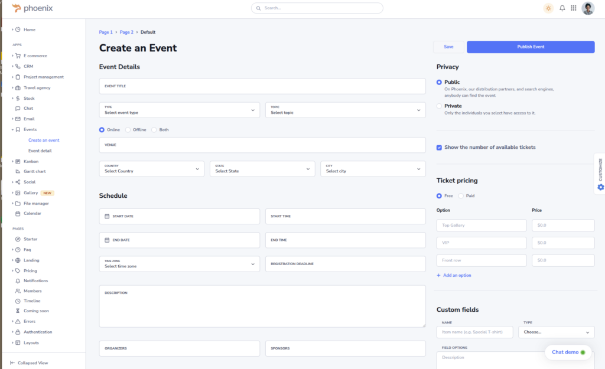The height and width of the screenshot is (369, 605).
Task: Open Event detail in the sidebar
Action: 40,151
